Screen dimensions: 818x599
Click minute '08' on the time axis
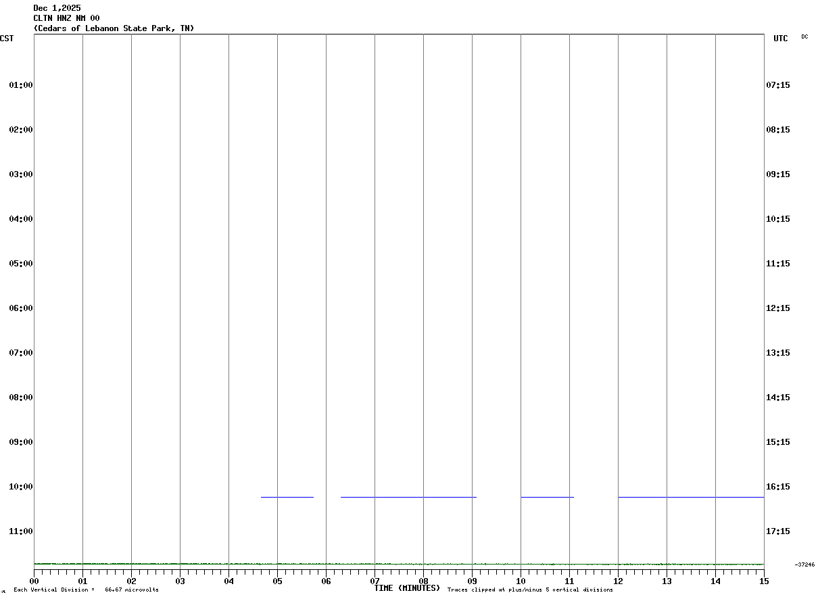pyautogui.click(x=423, y=581)
